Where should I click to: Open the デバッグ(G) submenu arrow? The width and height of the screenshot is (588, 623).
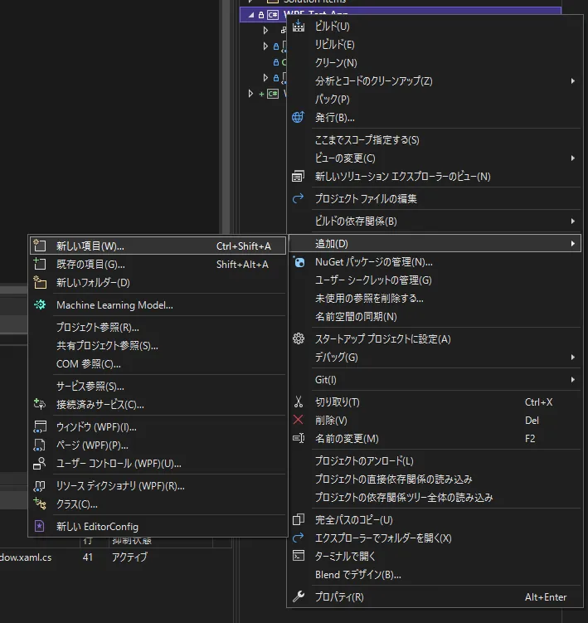tap(572, 358)
